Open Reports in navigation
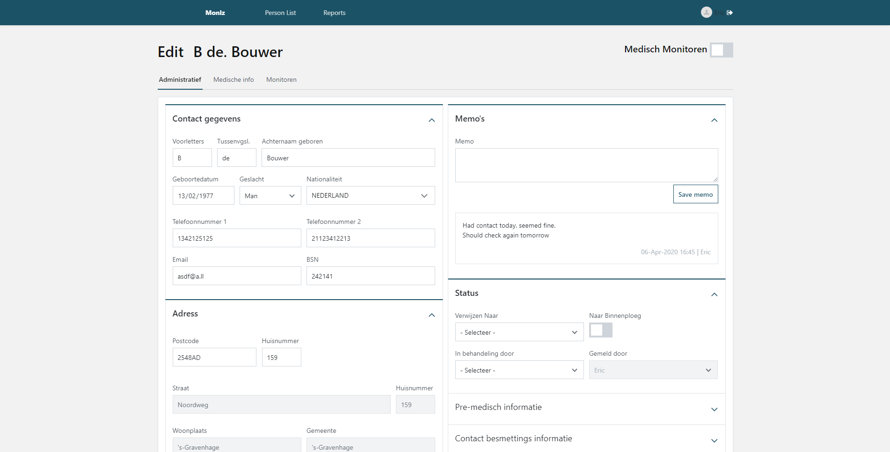 (334, 13)
